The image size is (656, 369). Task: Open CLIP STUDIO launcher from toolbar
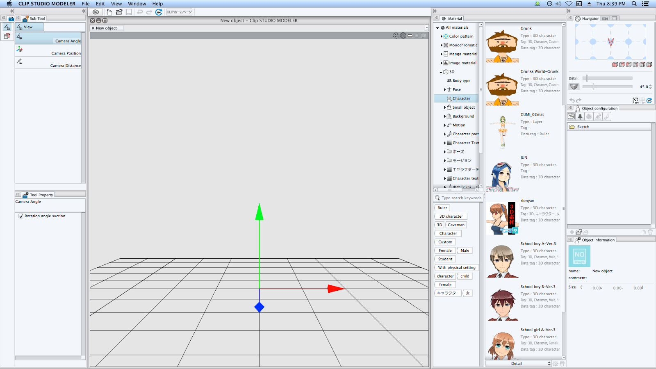click(96, 12)
